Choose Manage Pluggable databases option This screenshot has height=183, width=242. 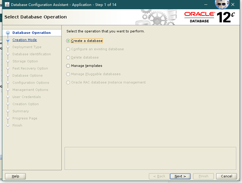pyautogui.click(x=68, y=74)
